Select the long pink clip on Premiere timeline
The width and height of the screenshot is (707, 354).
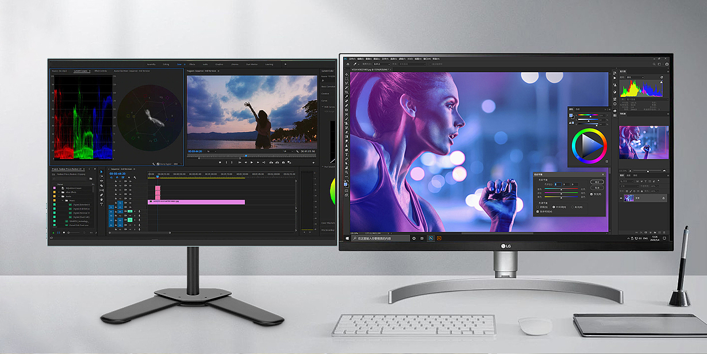pos(196,201)
